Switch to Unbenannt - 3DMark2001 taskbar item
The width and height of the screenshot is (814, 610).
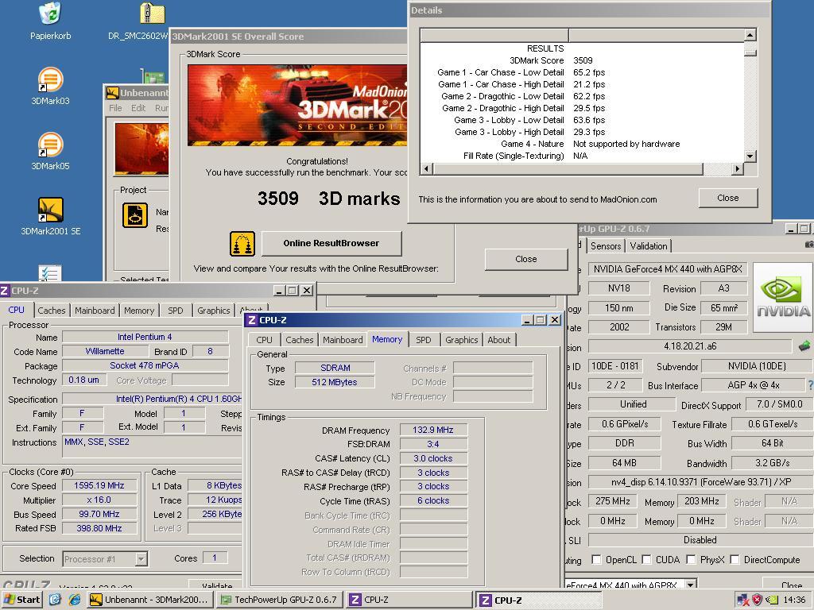tap(149, 600)
